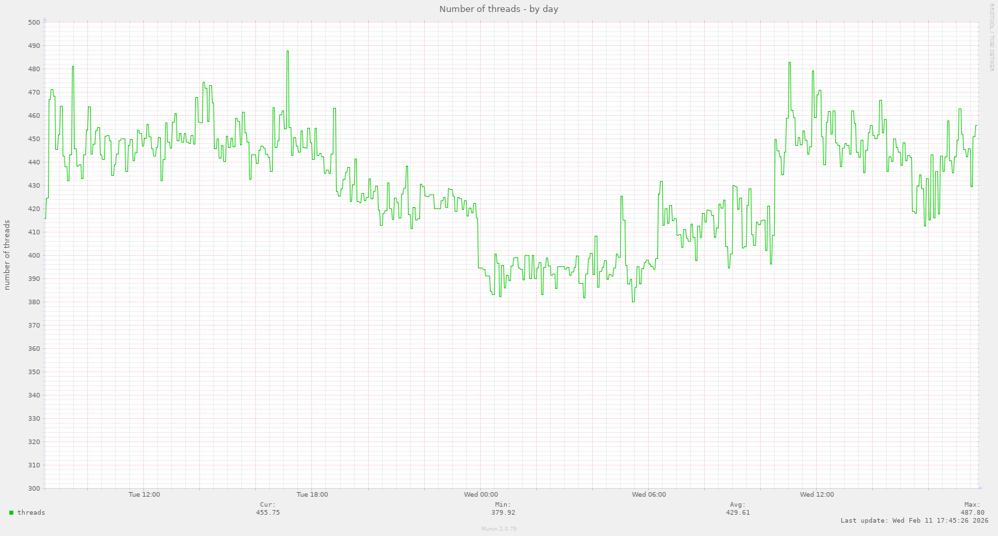Click the "threads" legend label
The height and width of the screenshot is (536, 998).
[x=31, y=513]
